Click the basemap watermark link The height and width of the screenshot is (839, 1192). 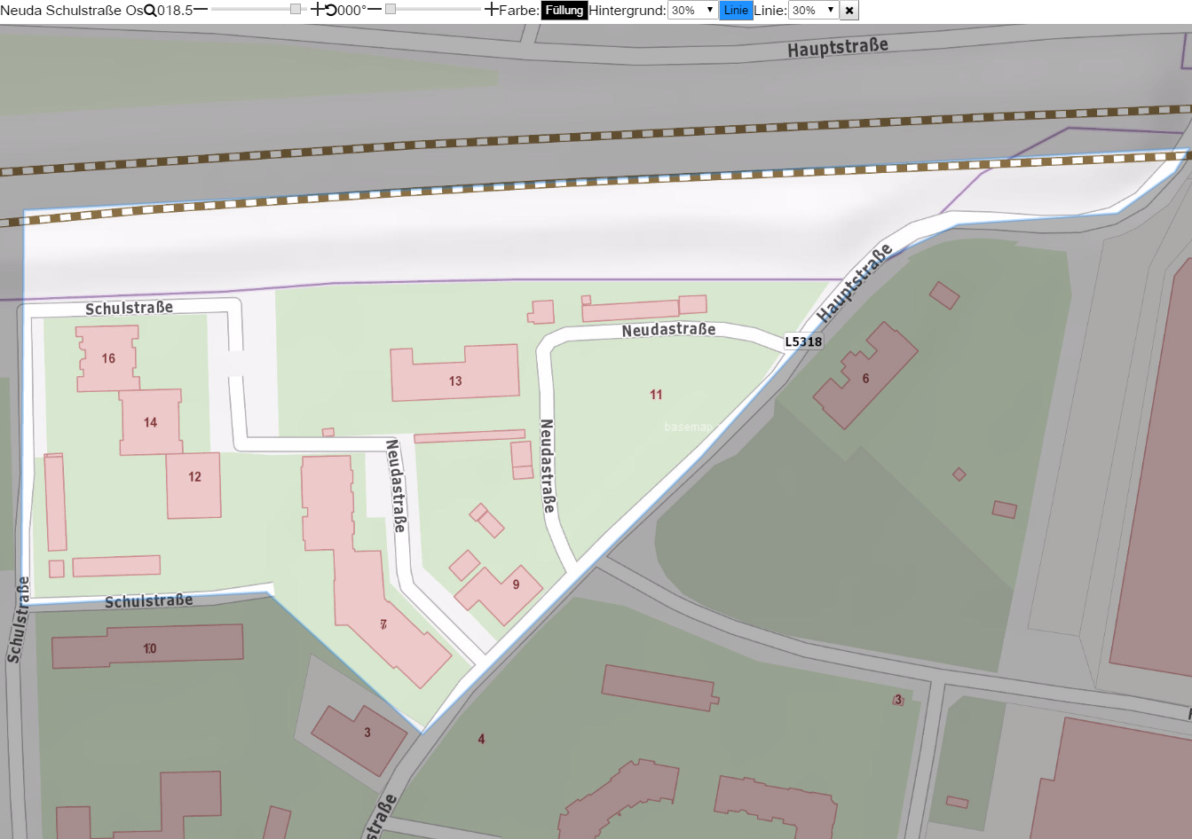[x=689, y=427]
